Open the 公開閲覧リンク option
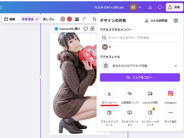The image size is (184, 138). [x=130, y=94]
